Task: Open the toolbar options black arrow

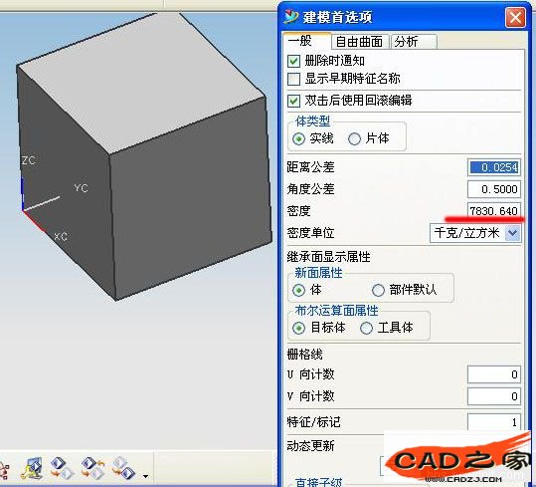Action: pos(146,476)
